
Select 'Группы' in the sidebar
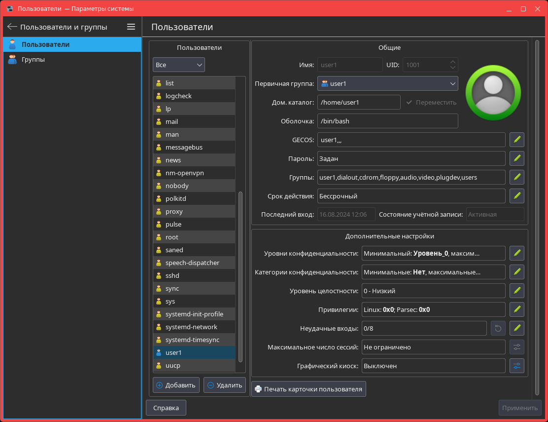pos(33,60)
